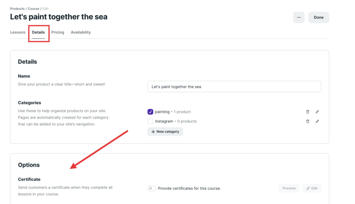
Task: Go to the Availability tab
Action: 81,32
